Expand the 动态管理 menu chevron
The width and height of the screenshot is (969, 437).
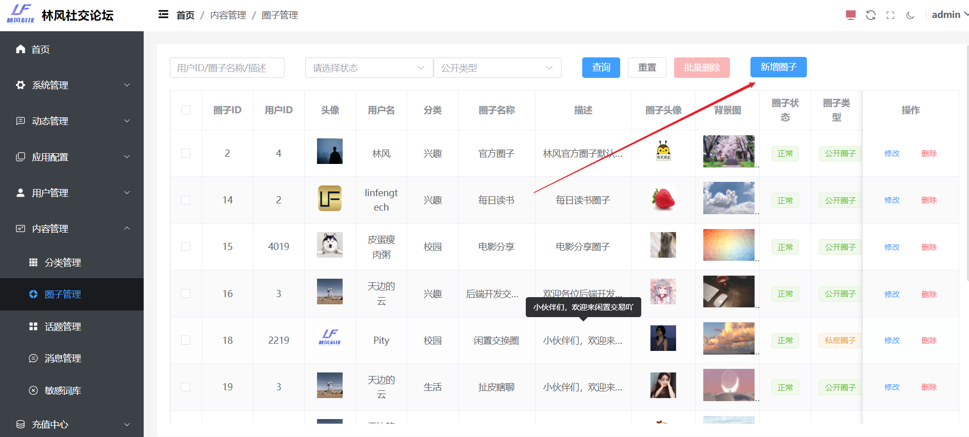coord(127,120)
